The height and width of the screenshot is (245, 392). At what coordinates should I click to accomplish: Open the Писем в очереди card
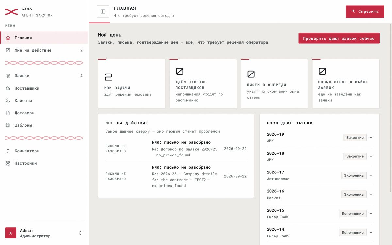[x=274, y=84]
